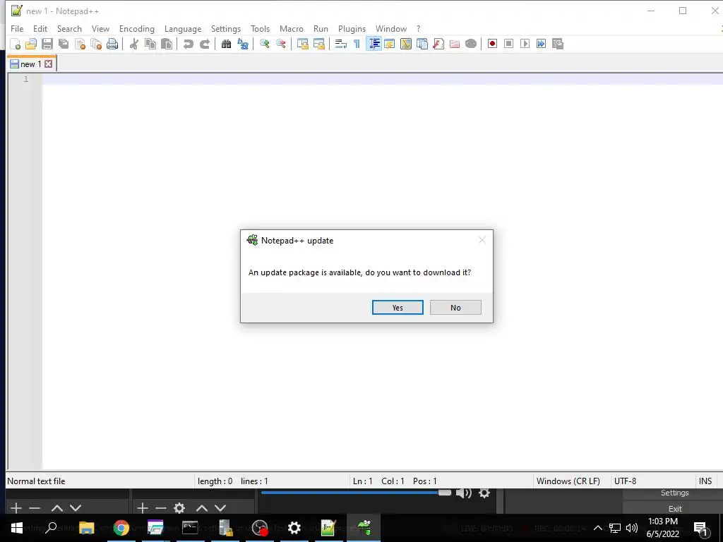Disable the highlighted Indent Guide icon

(x=374, y=44)
